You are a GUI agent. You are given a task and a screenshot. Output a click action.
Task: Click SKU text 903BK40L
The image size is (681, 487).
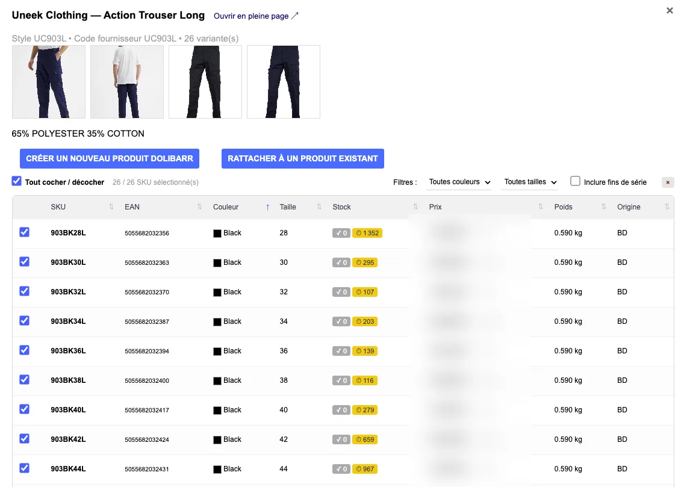68,410
